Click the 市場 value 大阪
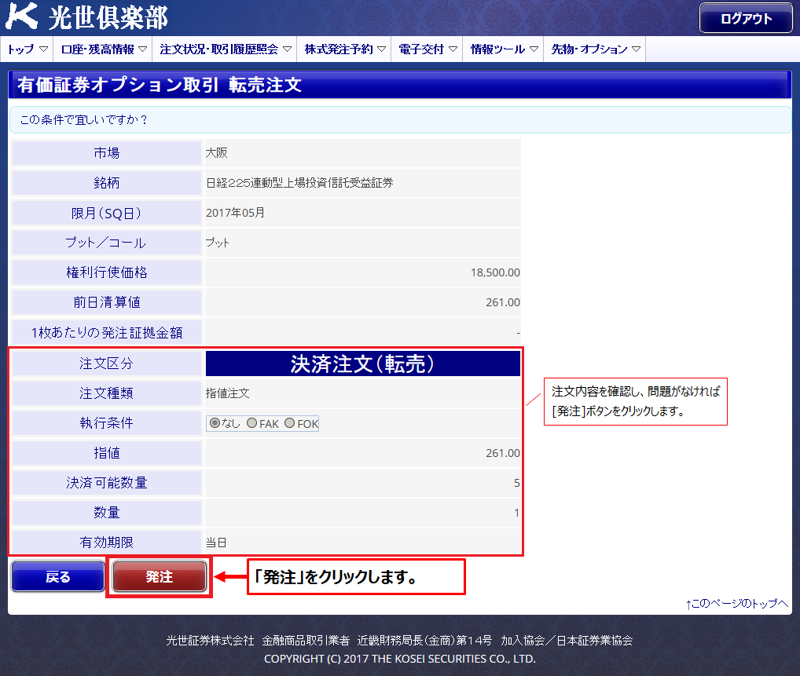Screen dimensions: 800x676 [x=216, y=153]
